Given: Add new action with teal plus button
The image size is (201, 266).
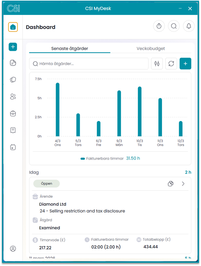Looking at the screenshot, I should [x=185, y=64].
